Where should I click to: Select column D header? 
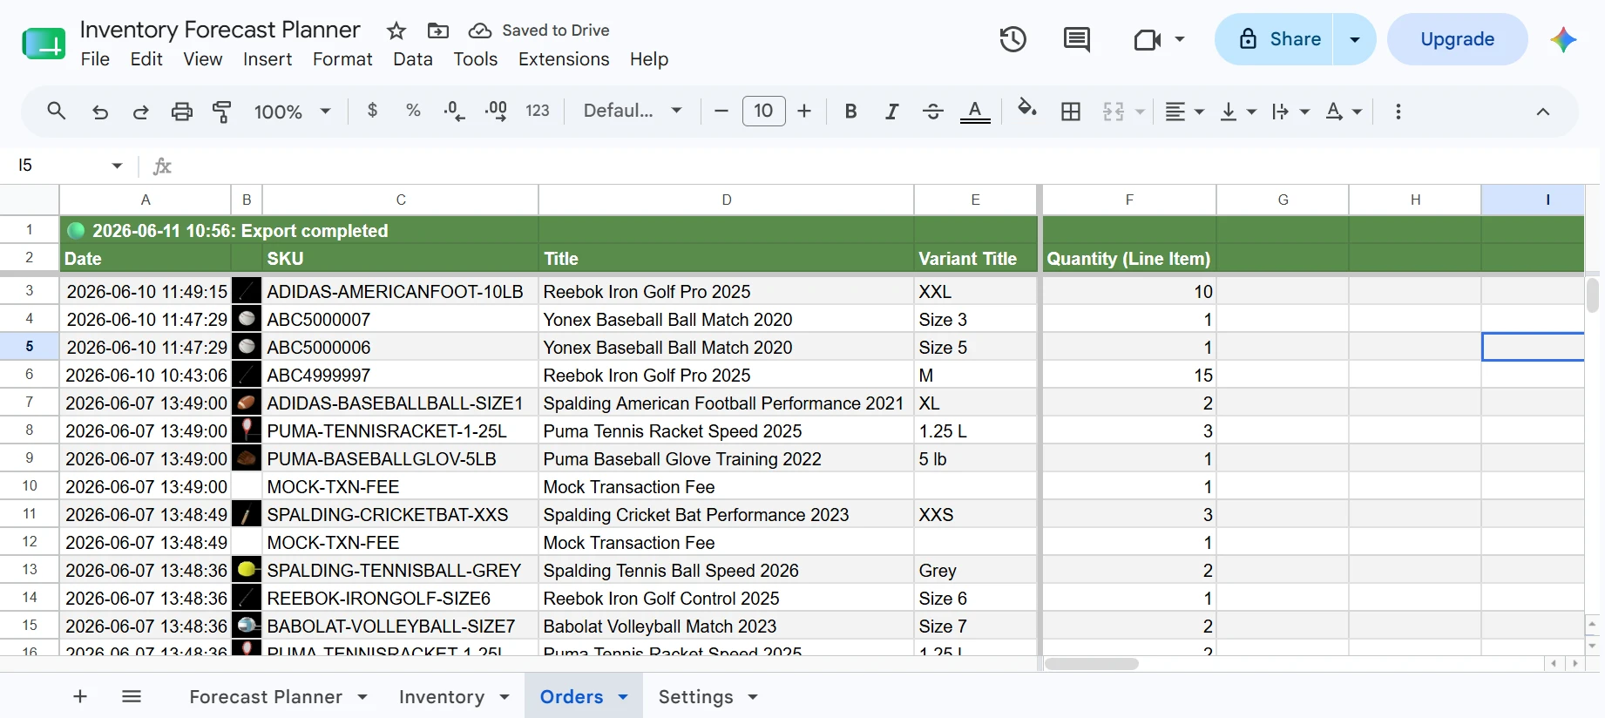click(x=727, y=200)
